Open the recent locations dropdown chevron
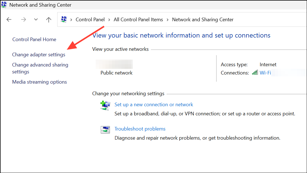This screenshot has height=173, width=307. point(36,20)
